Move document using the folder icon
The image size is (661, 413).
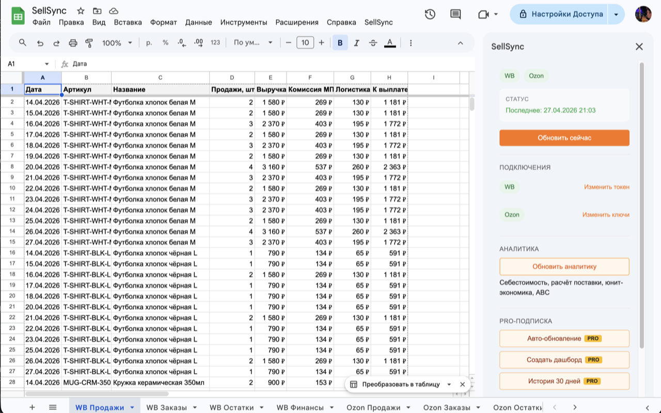point(97,11)
